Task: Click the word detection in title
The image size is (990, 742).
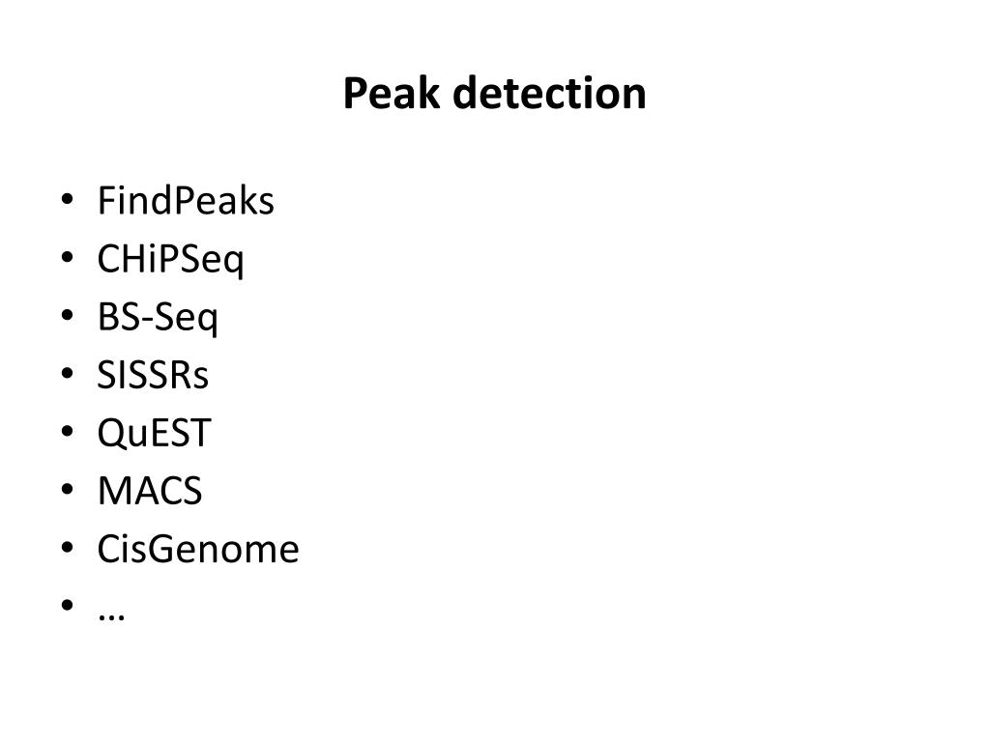Action: pyautogui.click(x=549, y=94)
